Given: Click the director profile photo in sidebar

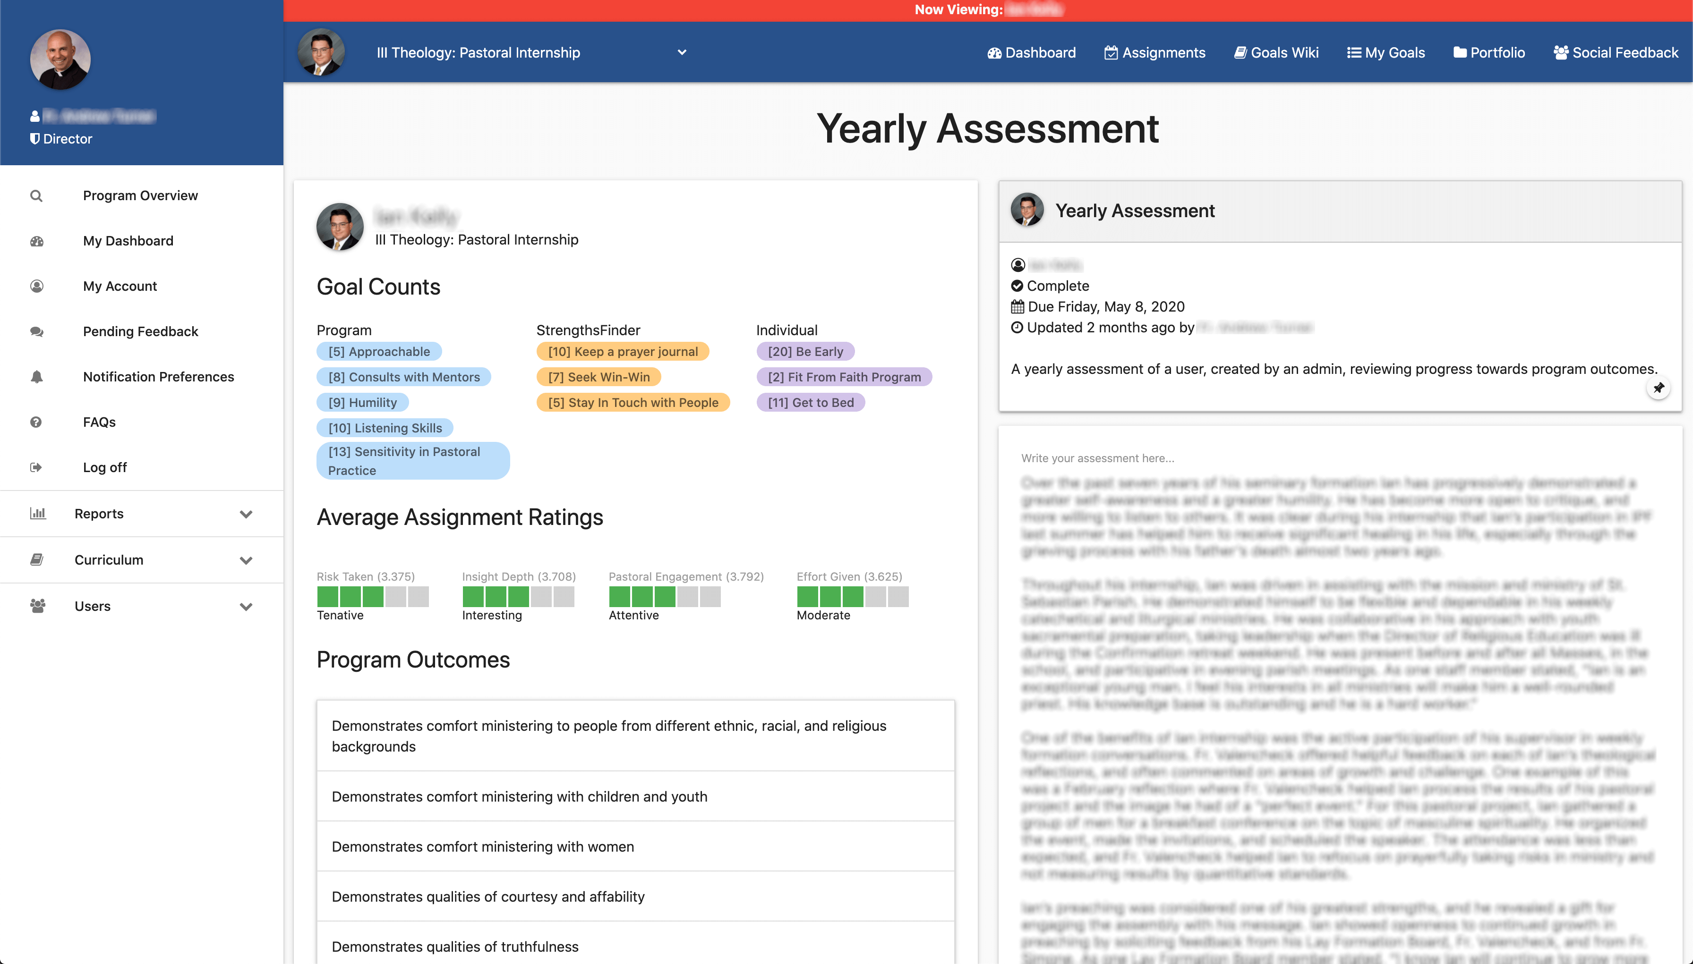Looking at the screenshot, I should click(x=60, y=59).
